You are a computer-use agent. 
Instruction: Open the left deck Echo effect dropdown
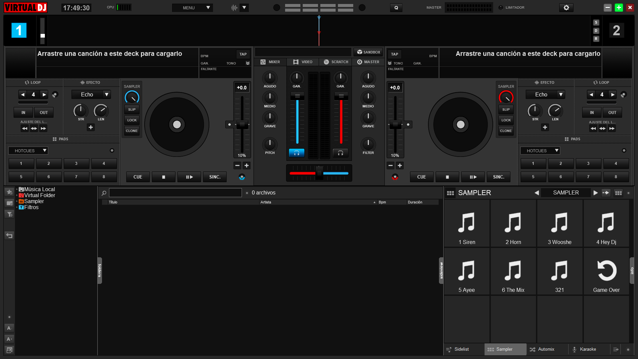point(107,94)
